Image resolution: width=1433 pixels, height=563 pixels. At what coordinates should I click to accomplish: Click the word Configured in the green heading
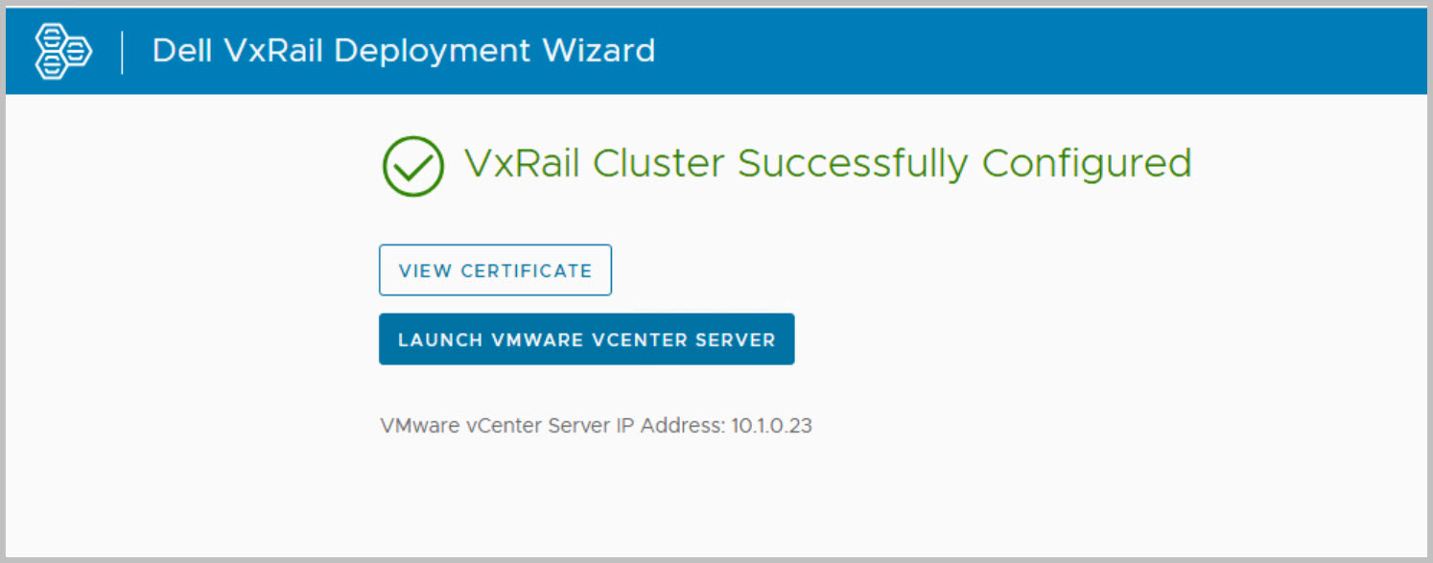1088,164
